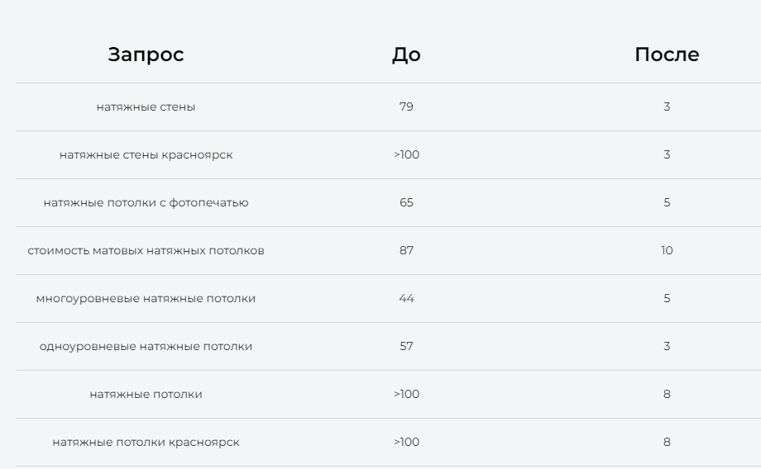This screenshot has height=469, width=761.
Task: Select the 'натяжные стены' query cell
Action: (x=146, y=107)
